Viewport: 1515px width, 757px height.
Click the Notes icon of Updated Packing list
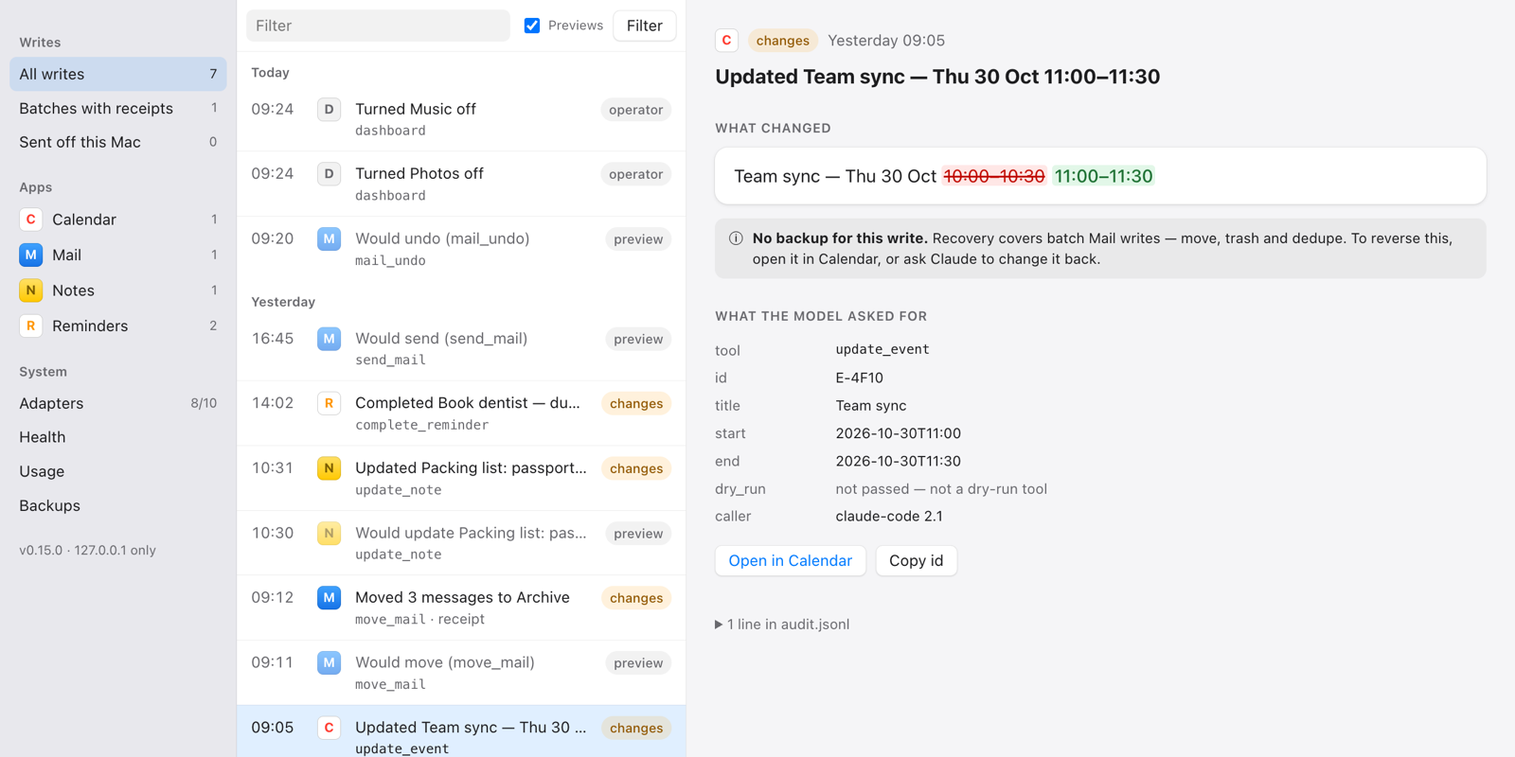click(x=329, y=467)
